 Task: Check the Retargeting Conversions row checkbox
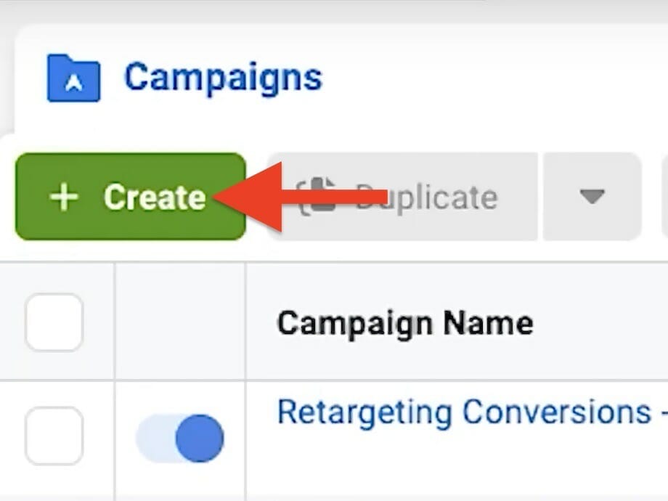[54, 436]
